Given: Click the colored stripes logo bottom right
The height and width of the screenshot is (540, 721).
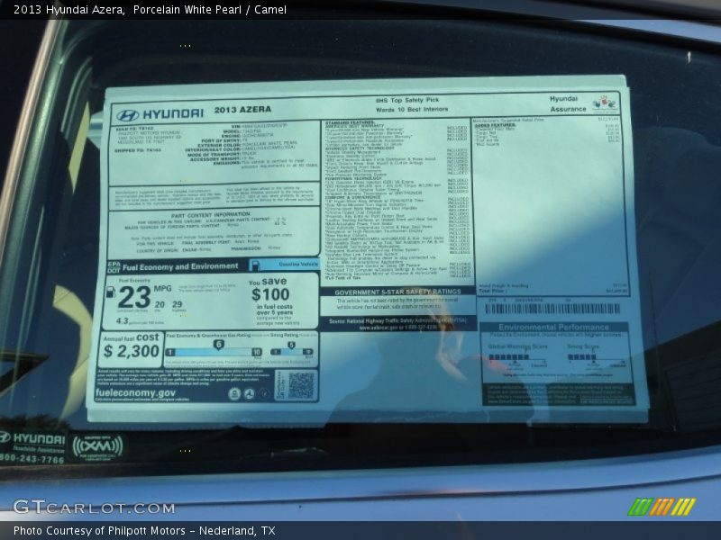Looking at the screenshot, I should (662, 507).
